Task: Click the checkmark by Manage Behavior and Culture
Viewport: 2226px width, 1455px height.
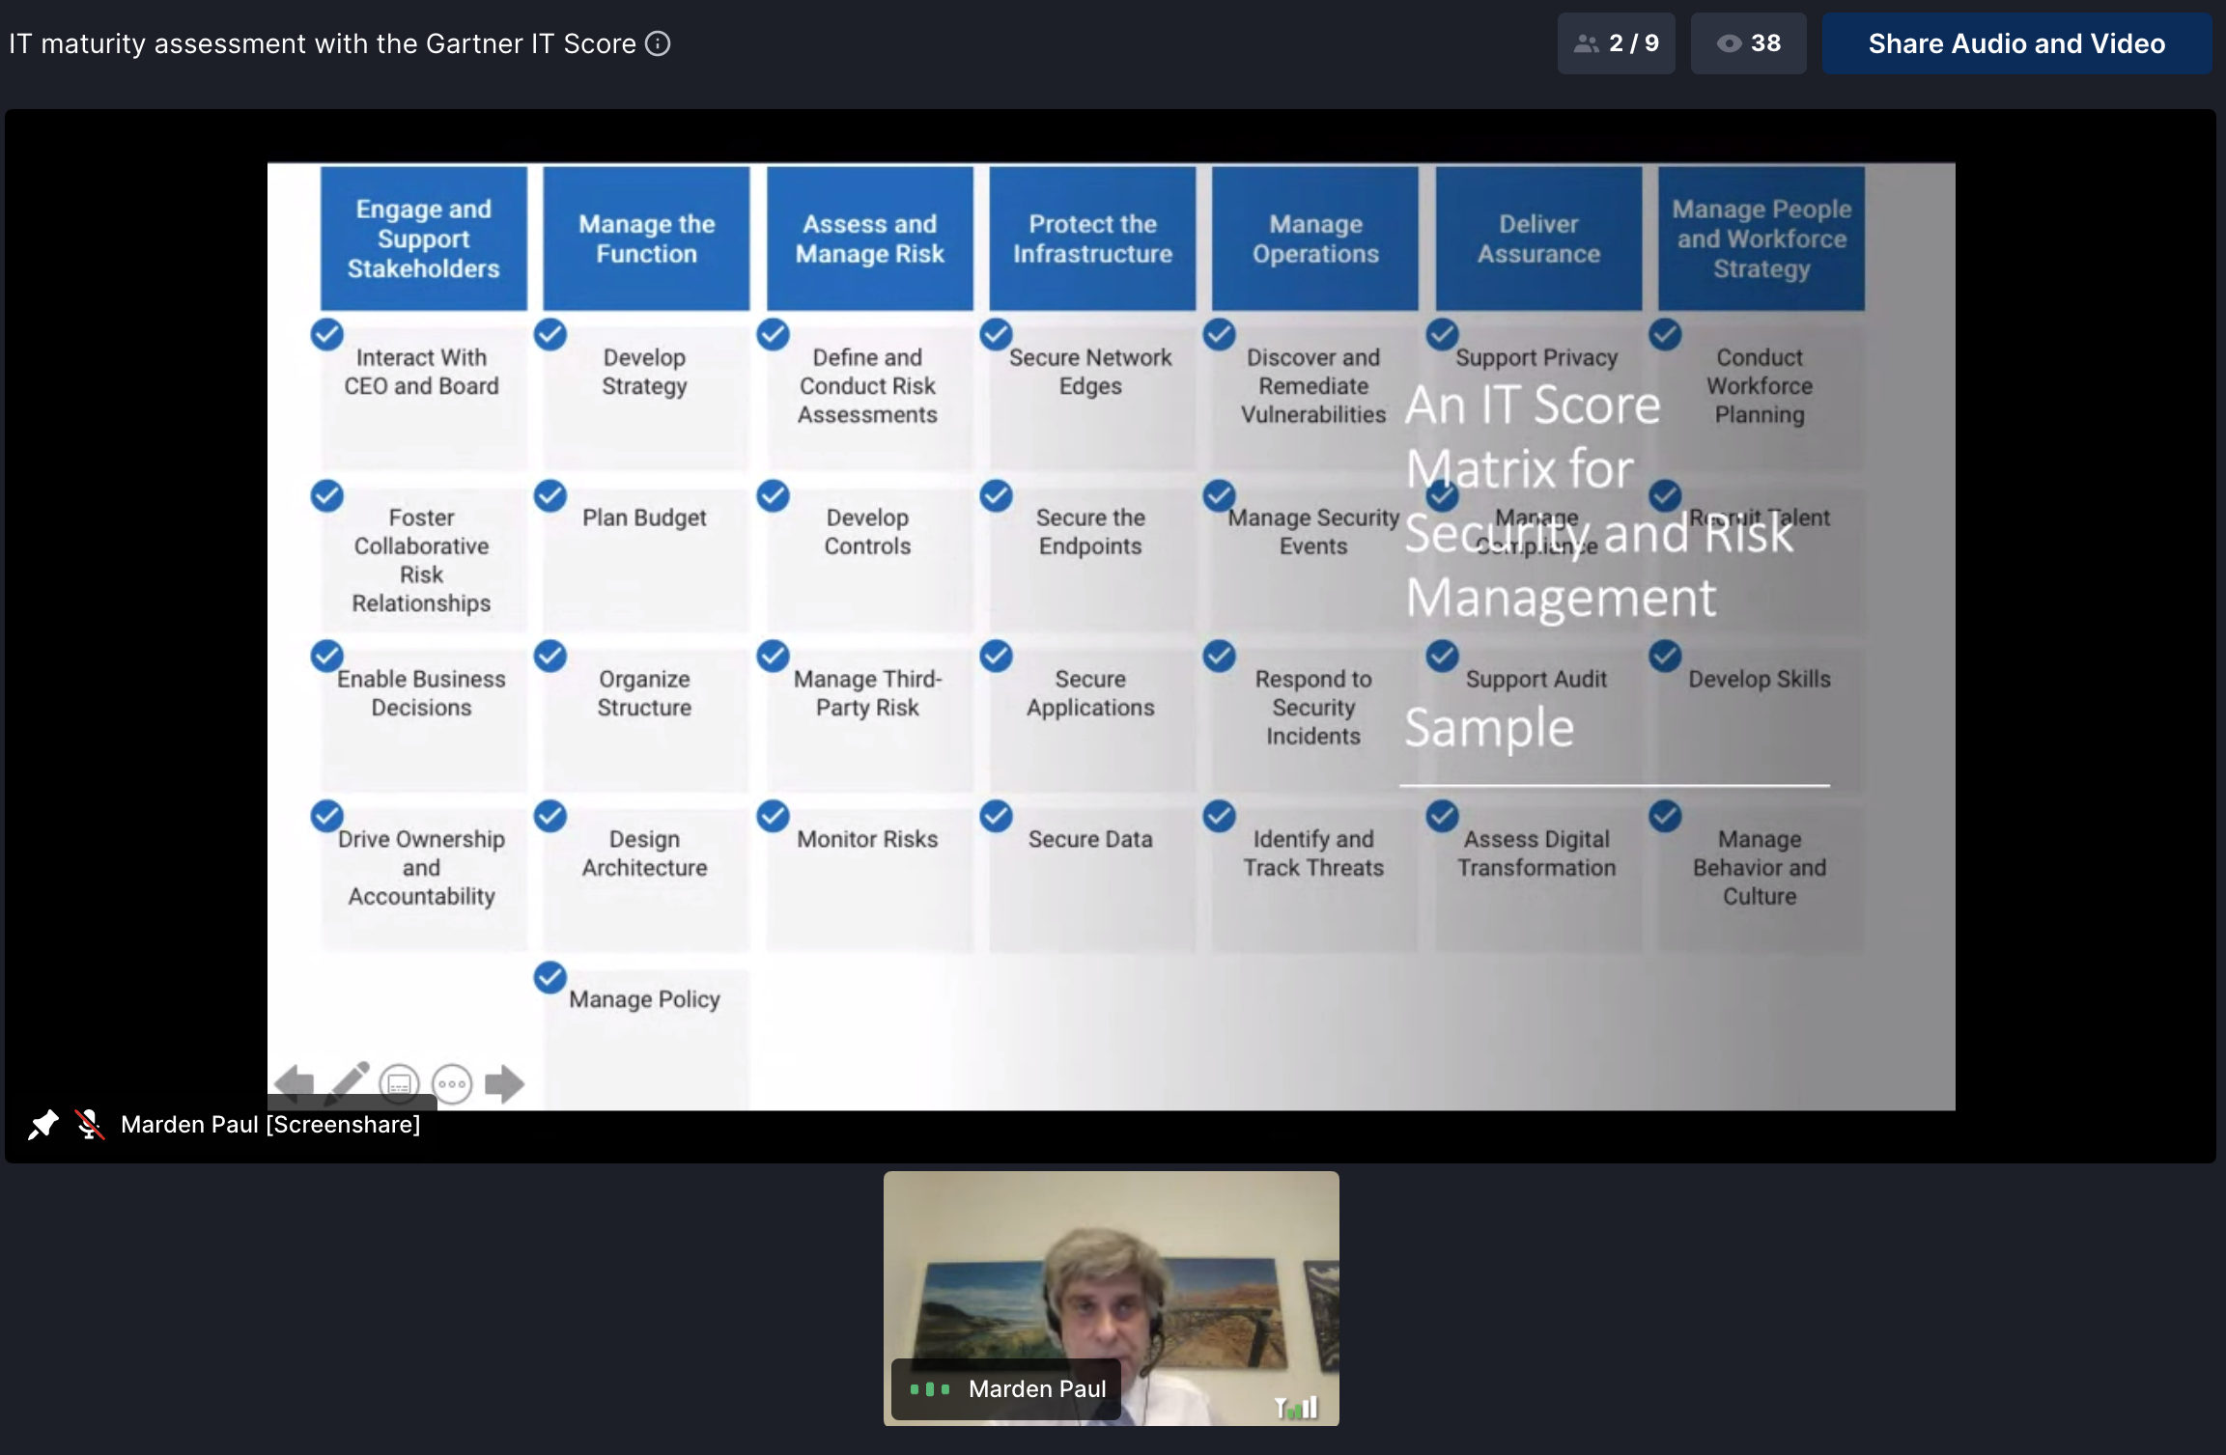Action: coord(1665,816)
